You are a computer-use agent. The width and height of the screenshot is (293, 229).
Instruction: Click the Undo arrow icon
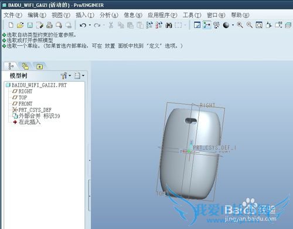(83, 25)
